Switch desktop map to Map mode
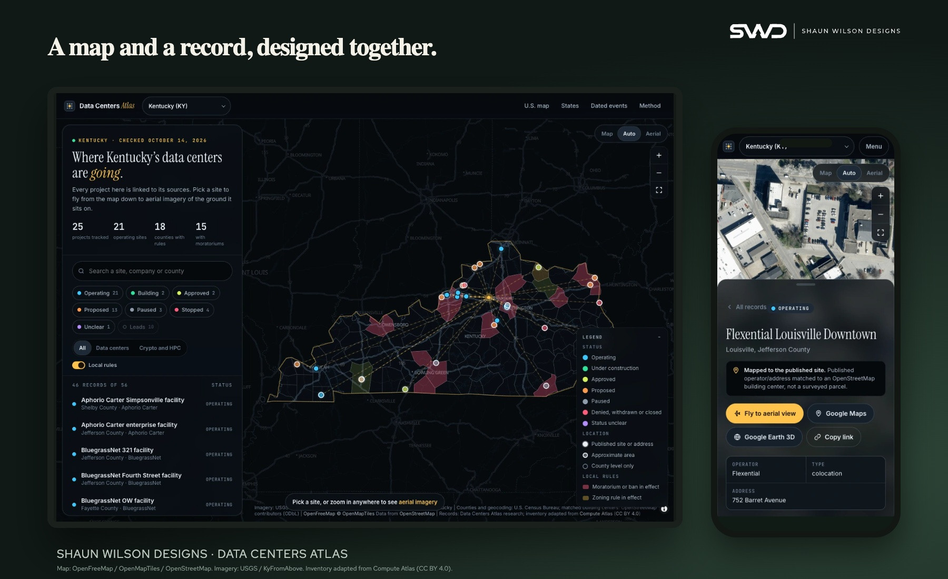The width and height of the screenshot is (948, 579). [x=607, y=134]
